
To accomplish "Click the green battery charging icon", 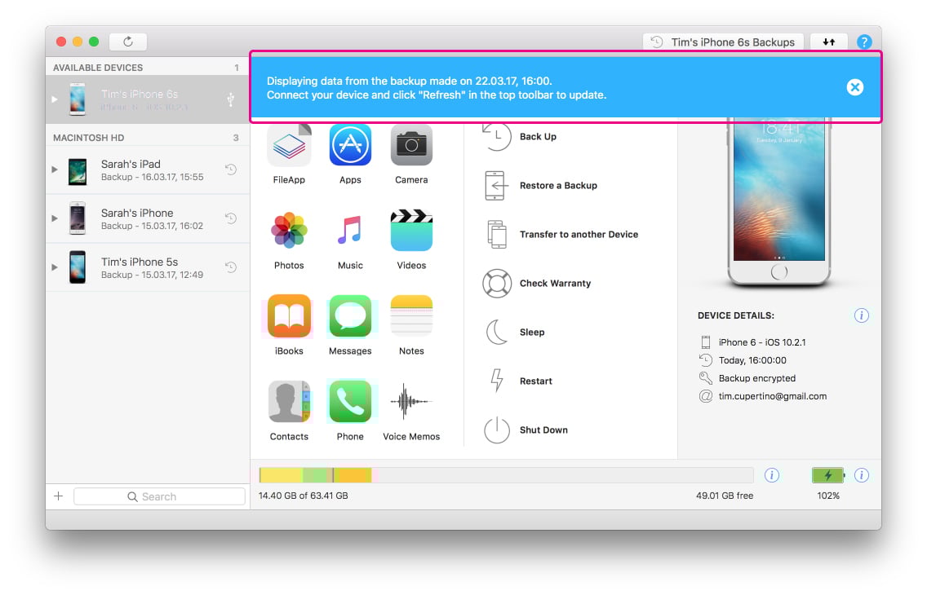I will tap(828, 475).
